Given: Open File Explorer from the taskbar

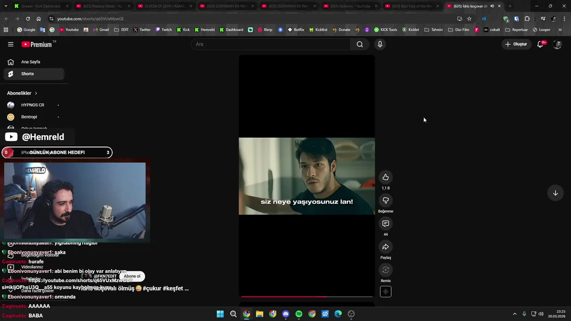Looking at the screenshot, I should pos(260,314).
